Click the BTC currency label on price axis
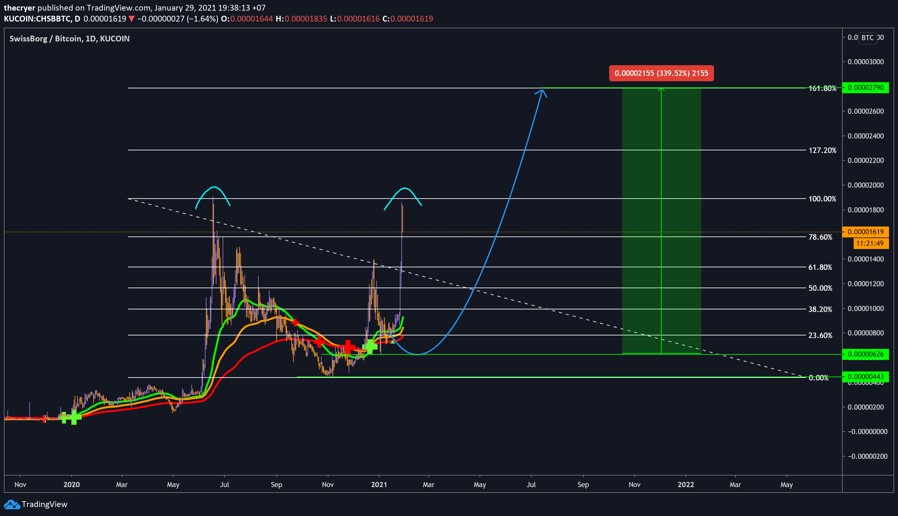The width and height of the screenshot is (898, 516). (x=867, y=38)
